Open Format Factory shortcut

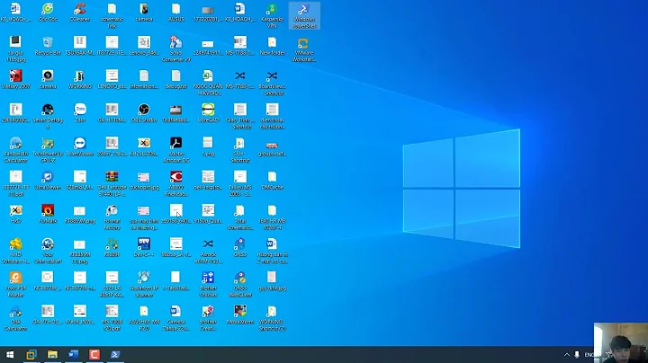112,217
